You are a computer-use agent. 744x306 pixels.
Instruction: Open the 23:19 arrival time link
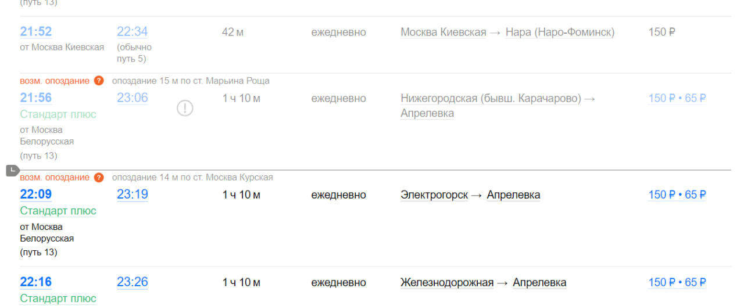tap(133, 195)
